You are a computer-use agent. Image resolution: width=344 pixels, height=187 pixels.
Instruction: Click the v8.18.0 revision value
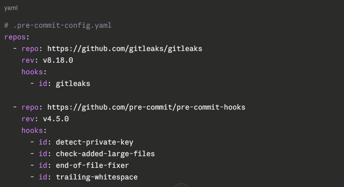[x=58, y=60]
